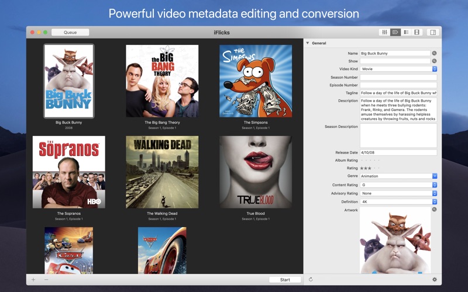Open the film strip chapters view
468x292 pixels.
417,32
